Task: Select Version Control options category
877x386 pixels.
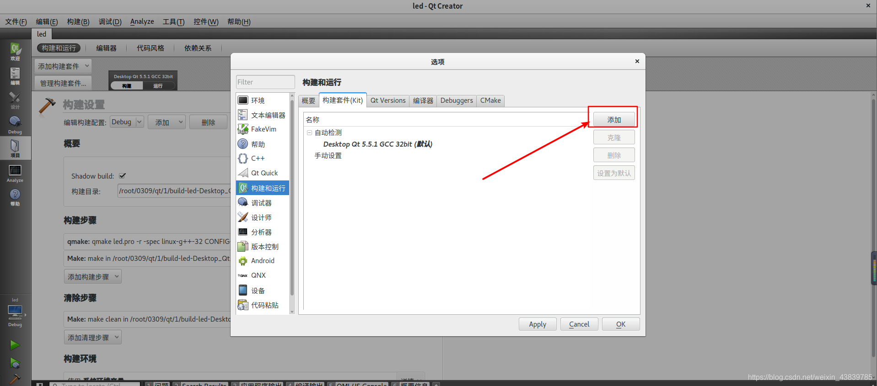Action: pyautogui.click(x=263, y=246)
